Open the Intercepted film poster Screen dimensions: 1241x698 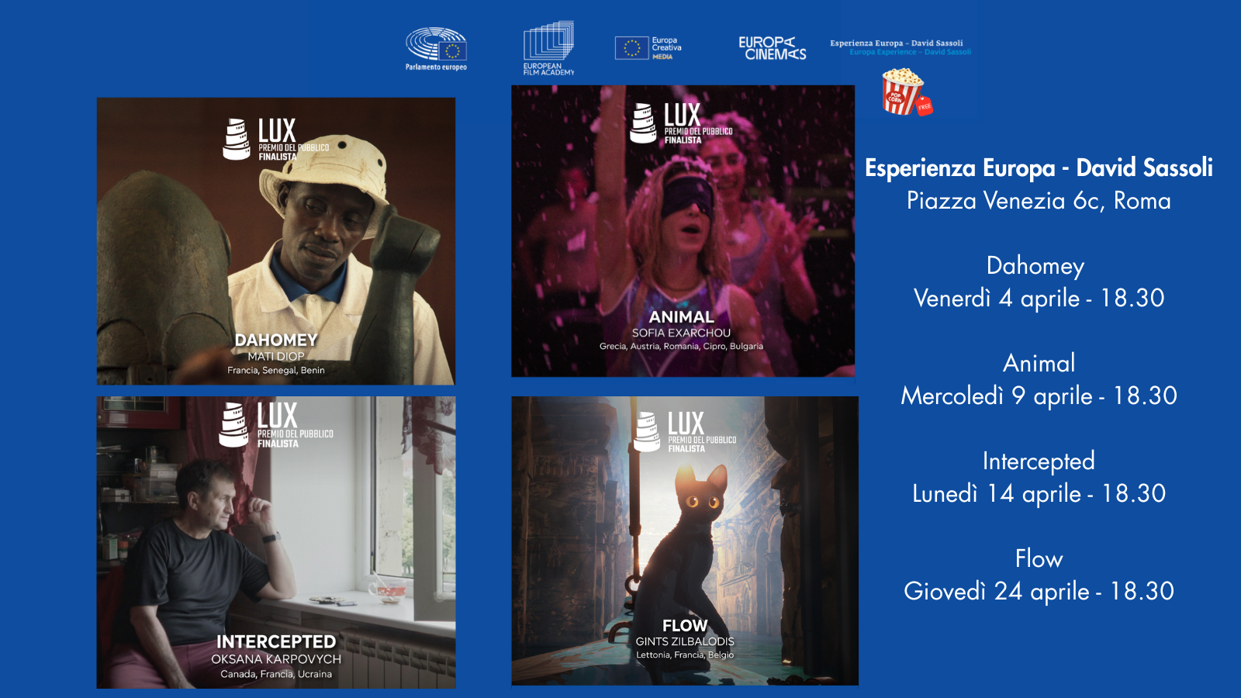(276, 542)
